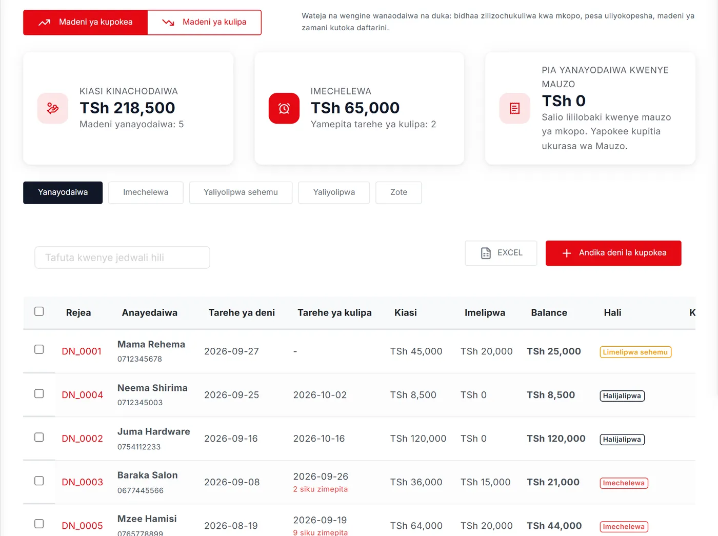Click the Hali column header
The height and width of the screenshot is (536, 718).
pyautogui.click(x=612, y=312)
